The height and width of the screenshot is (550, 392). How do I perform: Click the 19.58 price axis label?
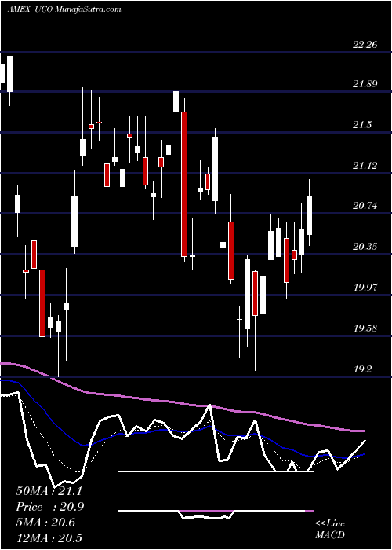(365, 328)
